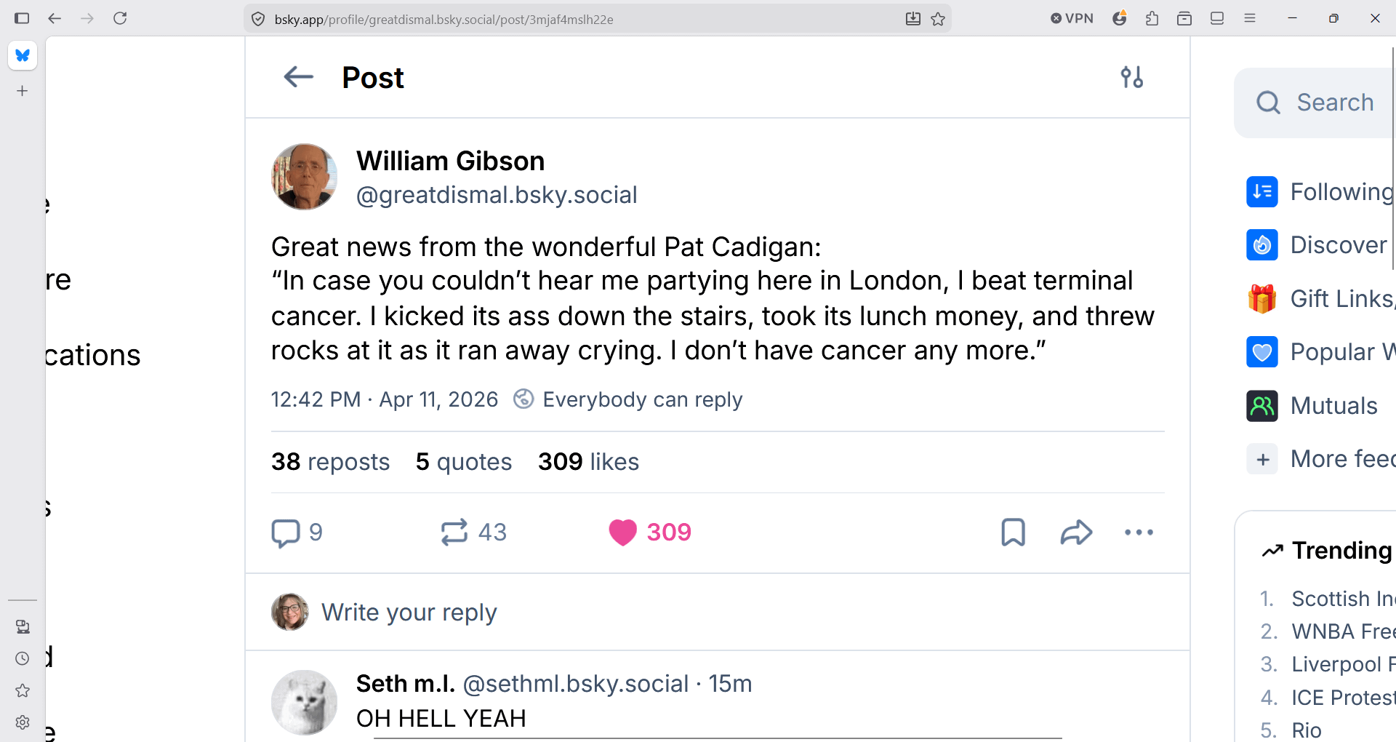Click the pink heart like icon
Viewport: 1396px width, 742px height.
622,532
